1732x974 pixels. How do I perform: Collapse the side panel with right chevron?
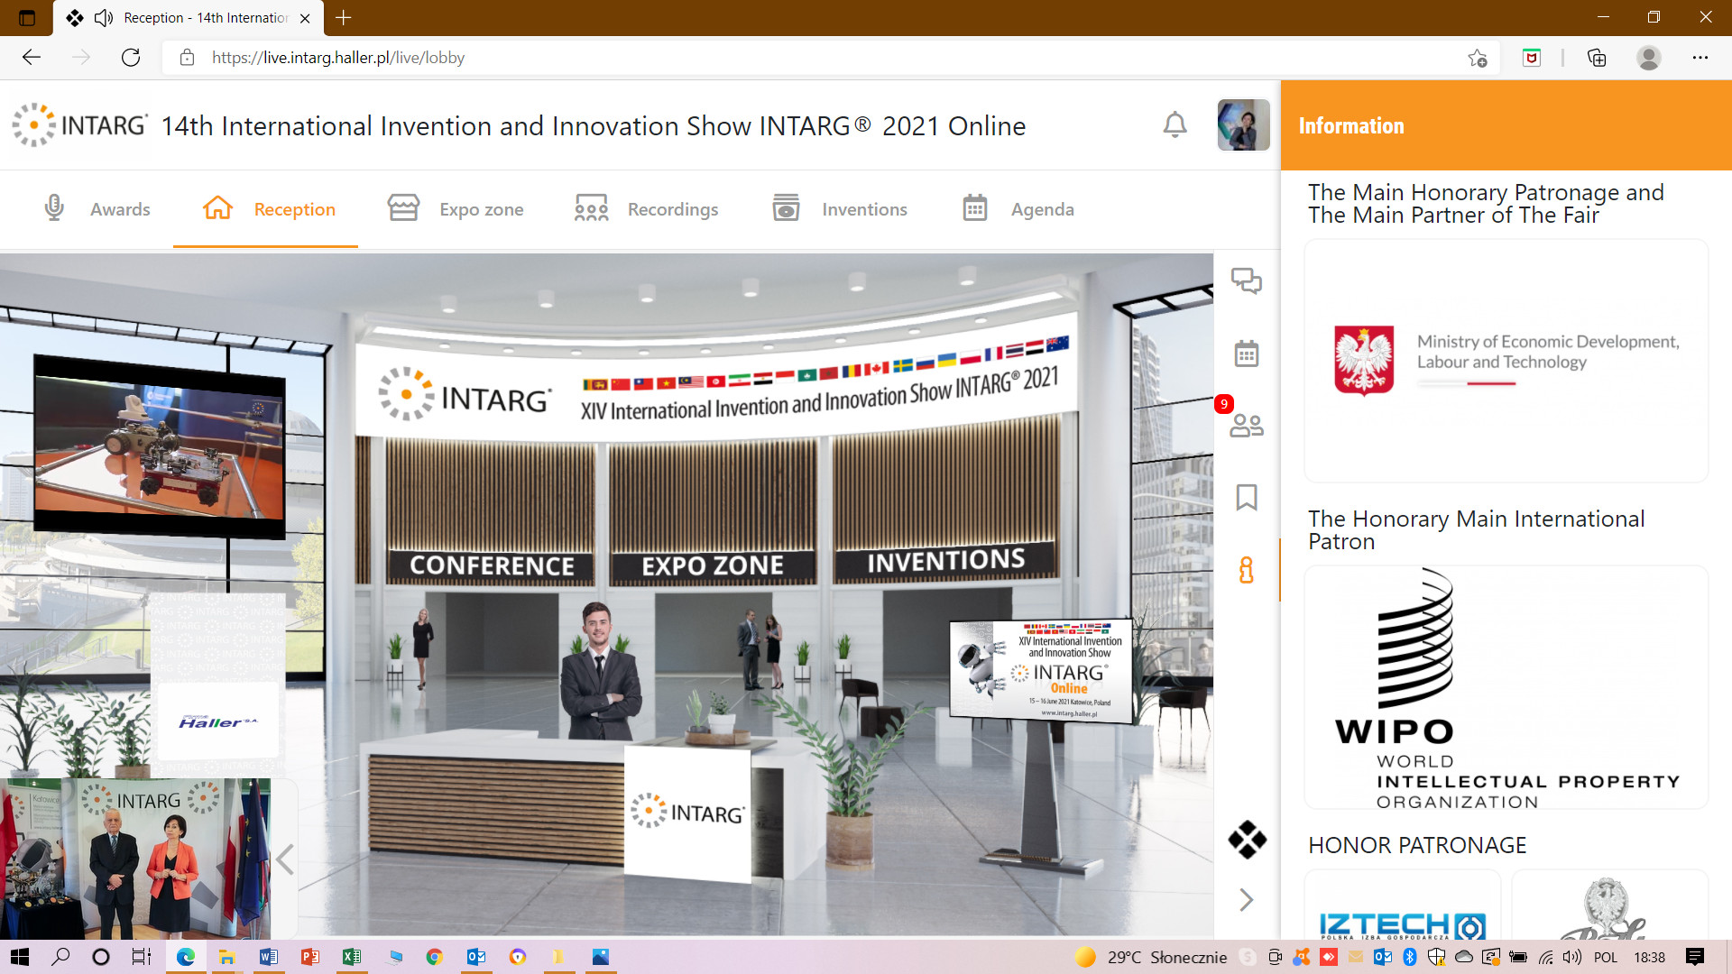1247,899
